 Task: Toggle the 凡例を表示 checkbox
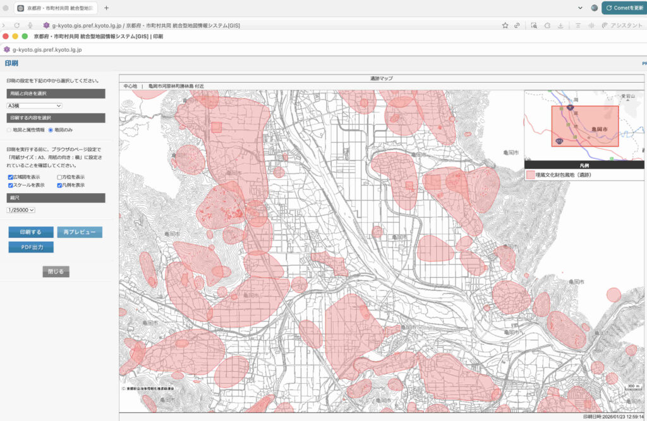point(60,186)
